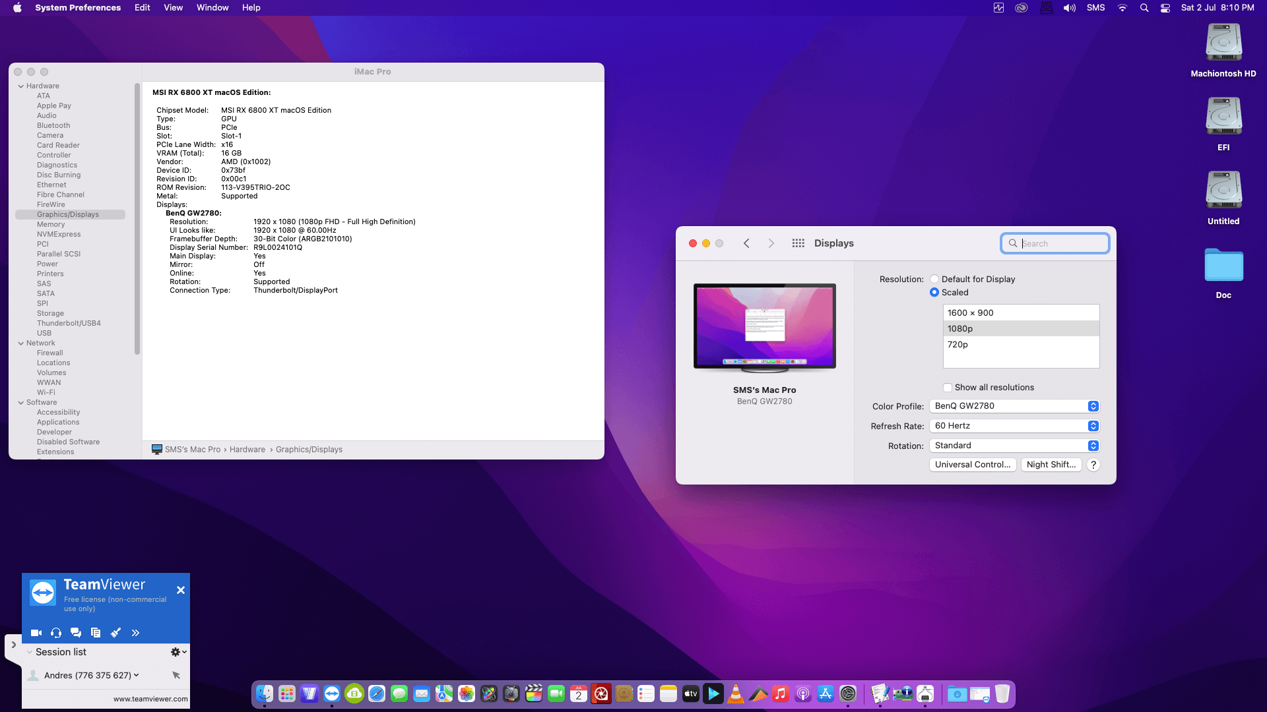Open the Help menu
The image size is (1267, 712).
pyautogui.click(x=251, y=8)
